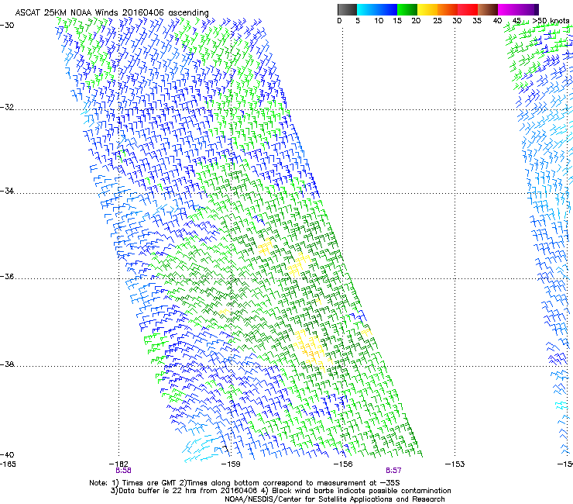This screenshot has height=504, width=573.
Task: Click the yellow 20–25 knots legend segment
Action: pyautogui.click(x=427, y=9)
